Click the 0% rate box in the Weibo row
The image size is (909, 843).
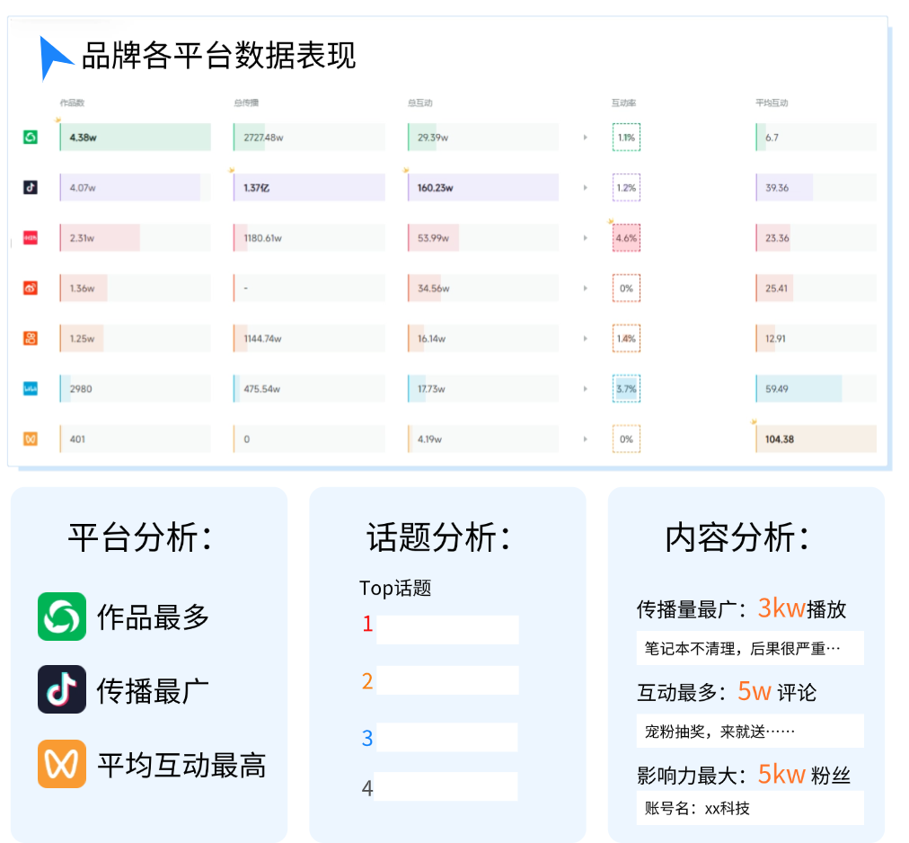tap(626, 288)
